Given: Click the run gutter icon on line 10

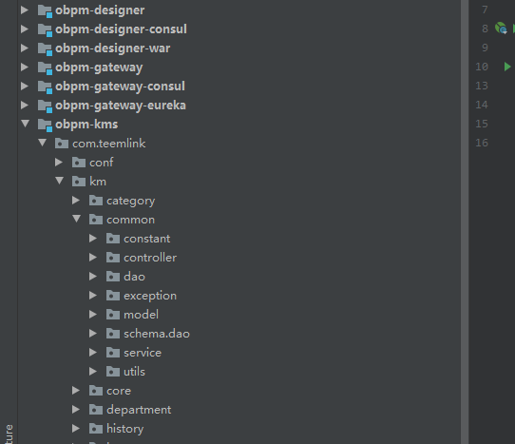Looking at the screenshot, I should (x=507, y=67).
